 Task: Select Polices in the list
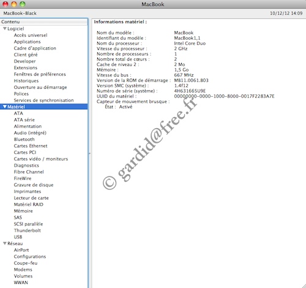pos(21,94)
